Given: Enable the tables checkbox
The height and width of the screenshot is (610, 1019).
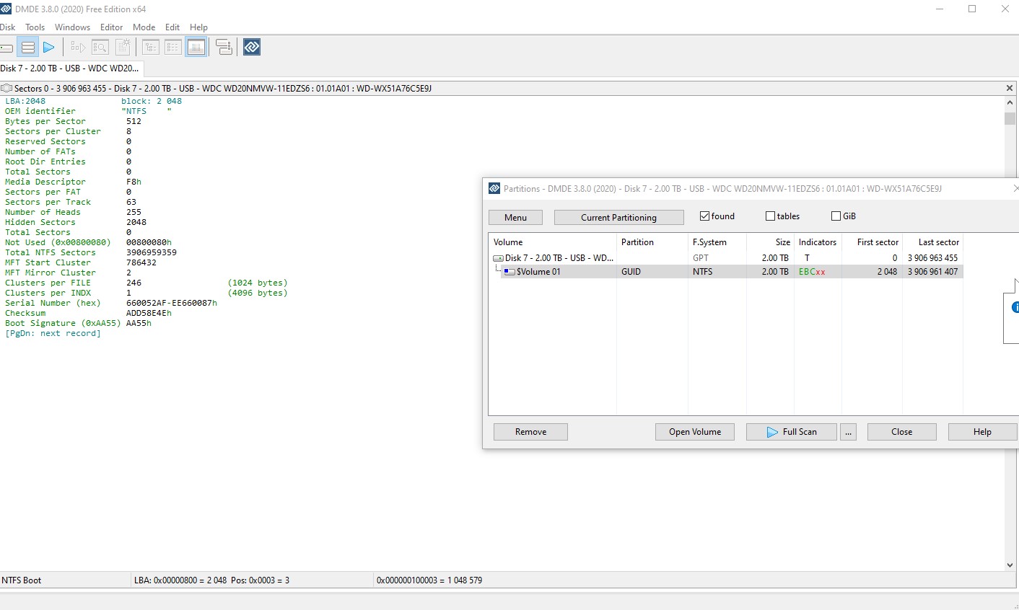Looking at the screenshot, I should 771,216.
